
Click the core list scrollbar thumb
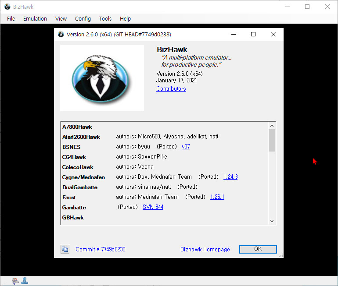[x=272, y=140]
